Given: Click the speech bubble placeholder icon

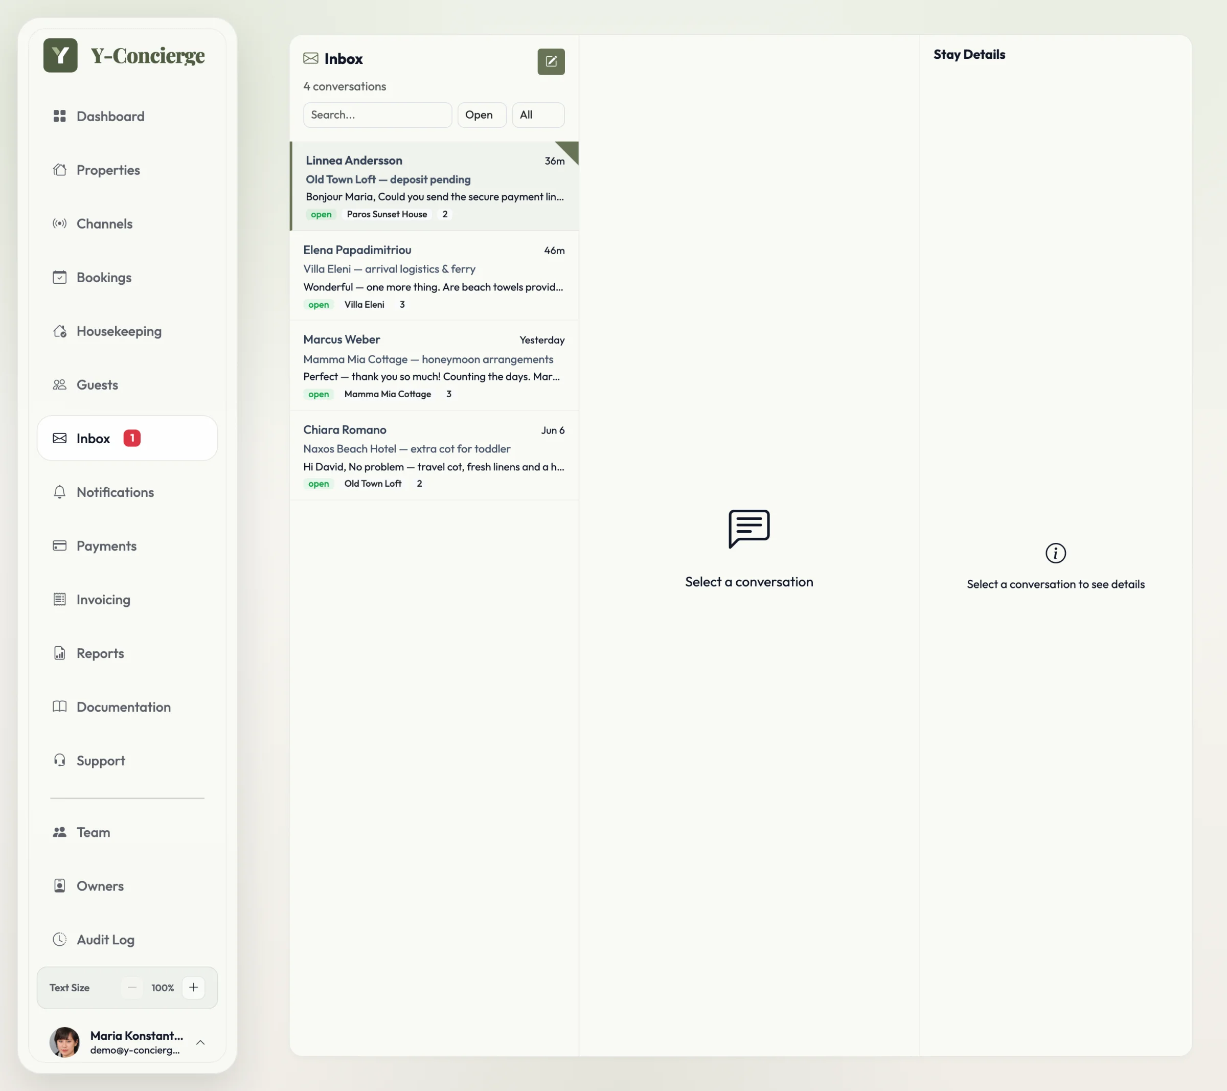Looking at the screenshot, I should click(749, 529).
